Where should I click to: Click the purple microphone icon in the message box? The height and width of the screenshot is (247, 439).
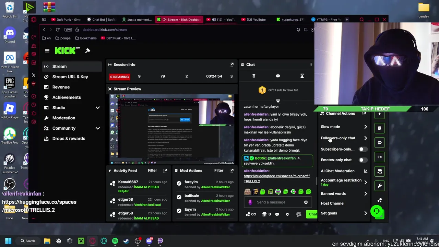(x=250, y=202)
